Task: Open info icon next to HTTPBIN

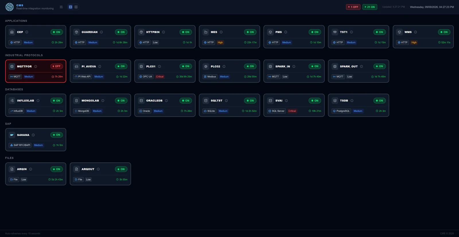Action: (x=164, y=32)
